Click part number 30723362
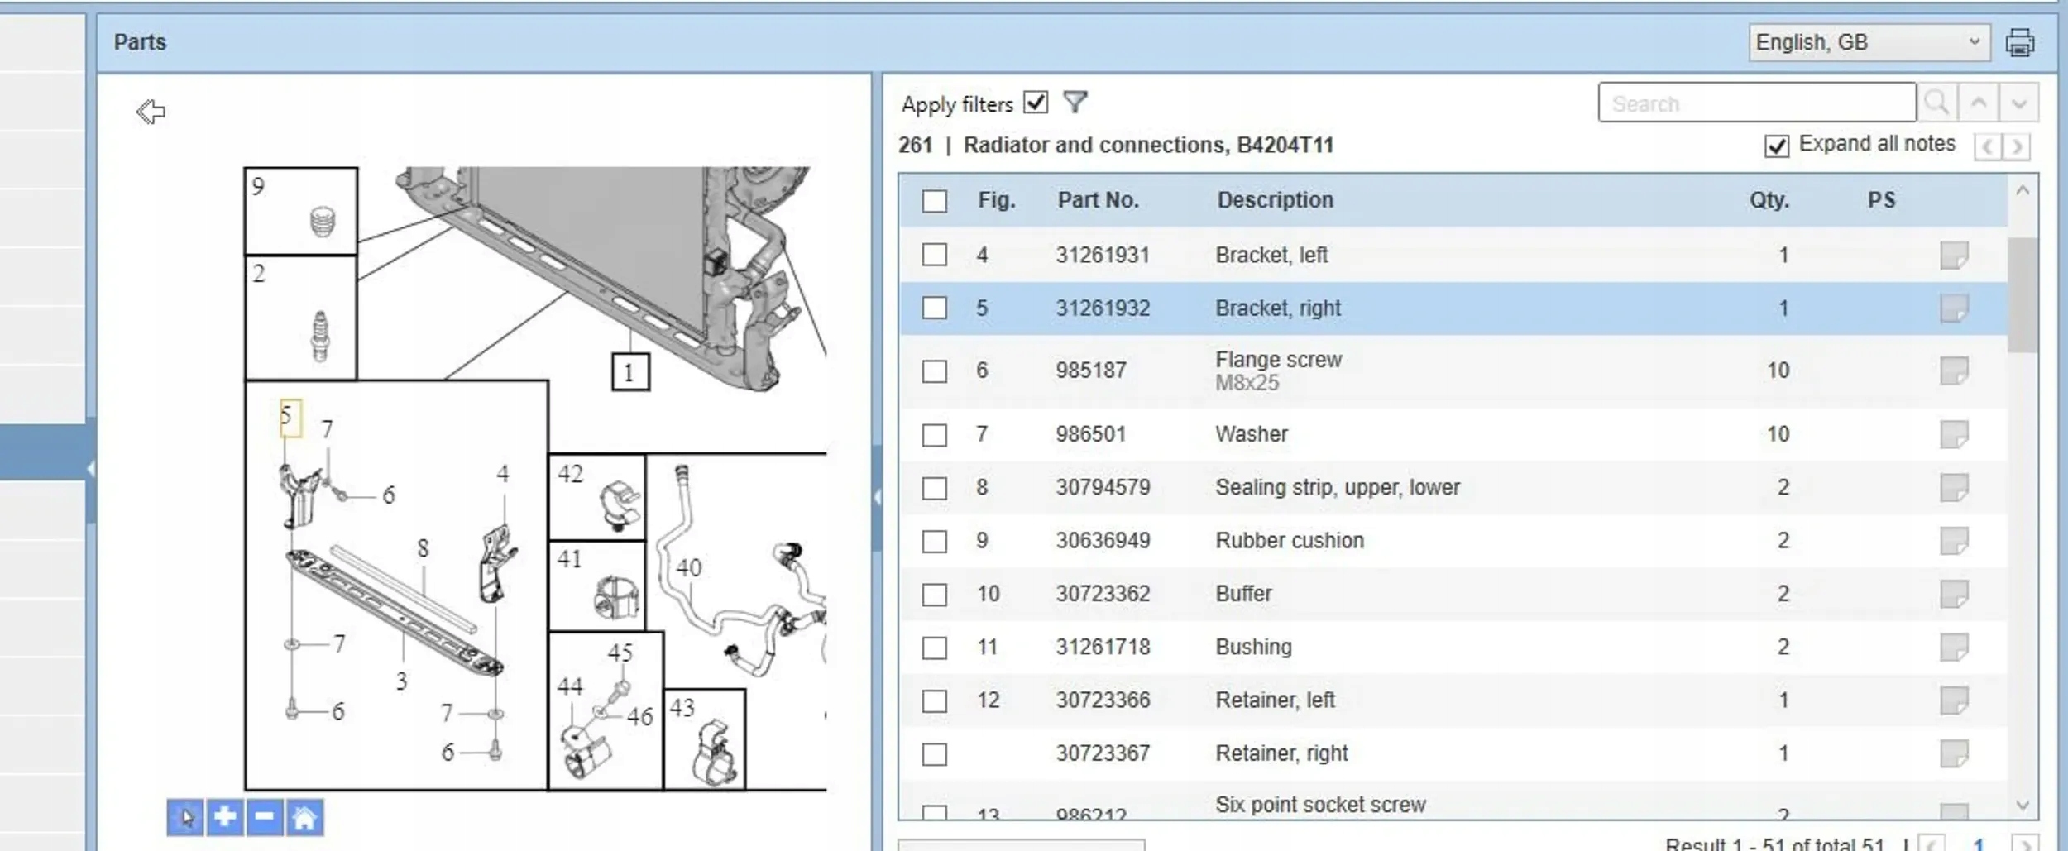The height and width of the screenshot is (851, 2068). point(1103,594)
